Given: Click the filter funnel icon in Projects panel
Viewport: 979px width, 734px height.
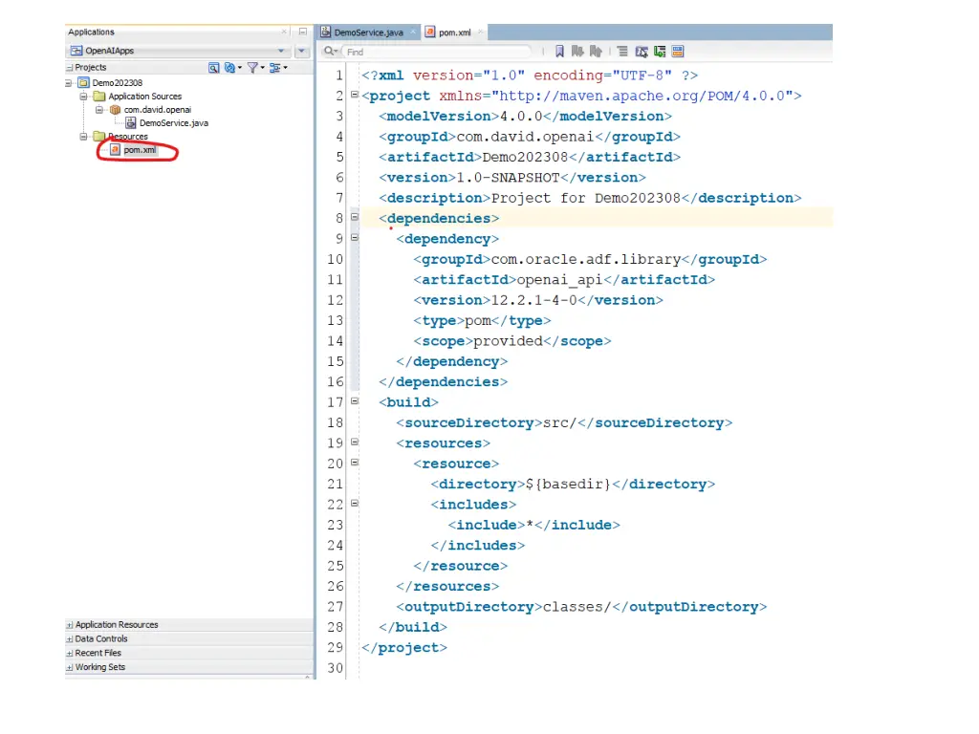Looking at the screenshot, I should point(252,68).
